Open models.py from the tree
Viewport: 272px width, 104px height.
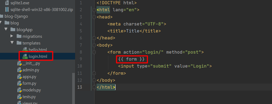pos(32,90)
